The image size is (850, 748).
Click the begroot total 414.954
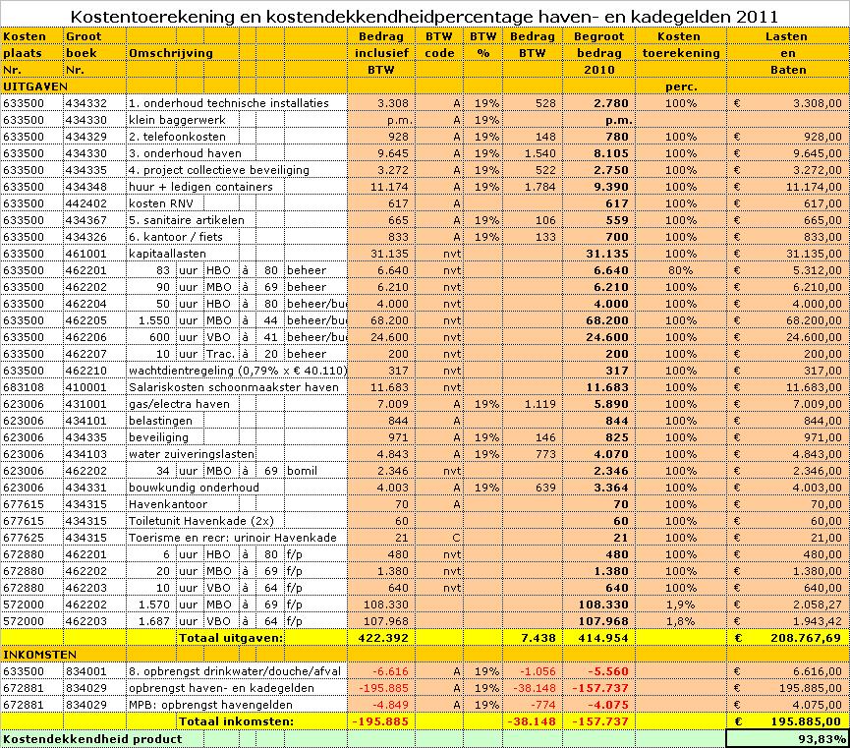pos(603,638)
